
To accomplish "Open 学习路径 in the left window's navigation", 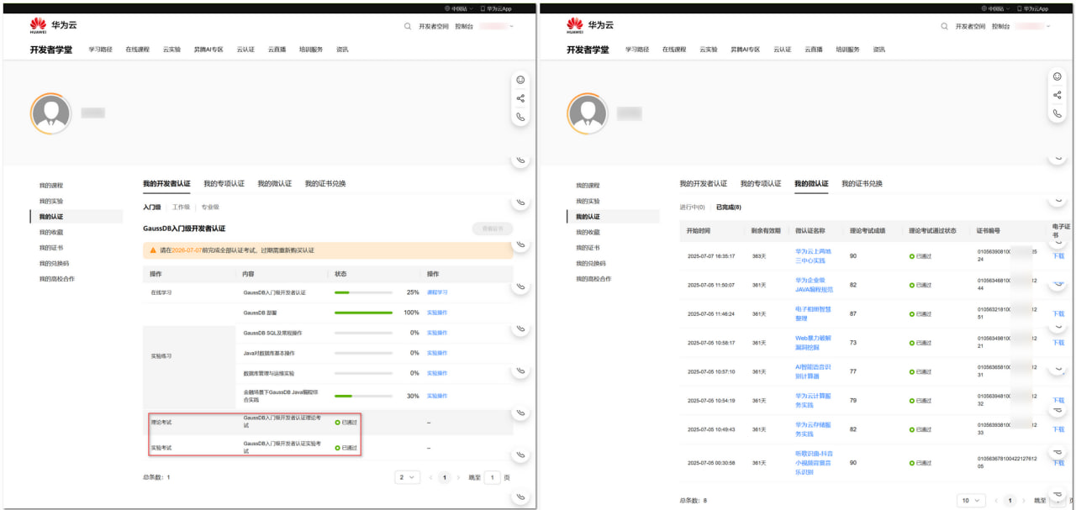I will [101, 50].
